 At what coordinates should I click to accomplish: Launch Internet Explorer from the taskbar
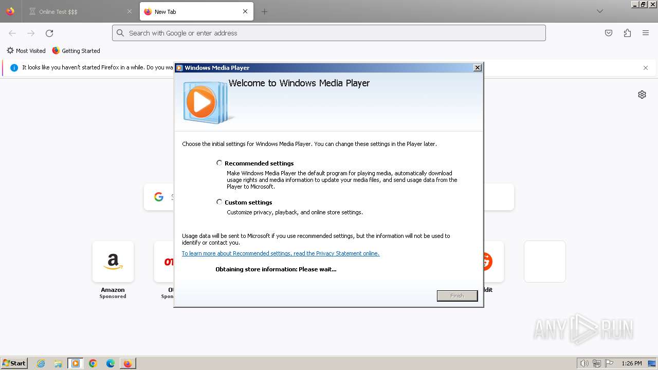click(41, 363)
